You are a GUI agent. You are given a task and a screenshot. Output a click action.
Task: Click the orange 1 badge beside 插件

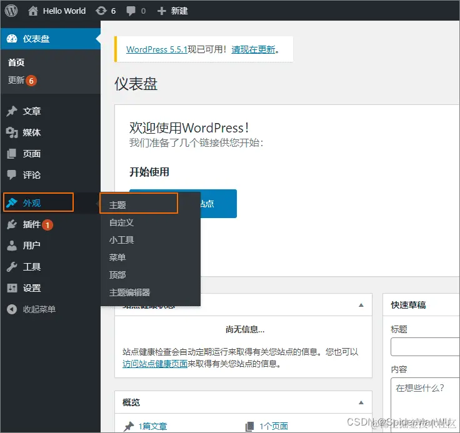[x=47, y=225]
